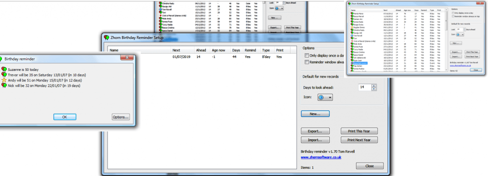The width and height of the screenshot is (488, 176).
Task: Open the website link in small top-right window
Action: click(460, 66)
